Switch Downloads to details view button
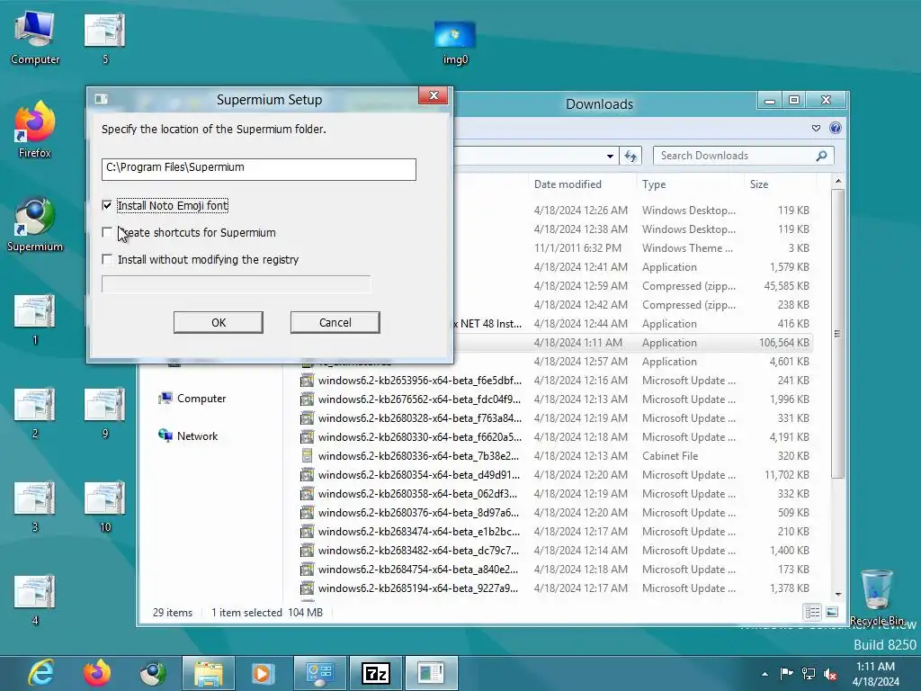921x691 pixels. 812,612
